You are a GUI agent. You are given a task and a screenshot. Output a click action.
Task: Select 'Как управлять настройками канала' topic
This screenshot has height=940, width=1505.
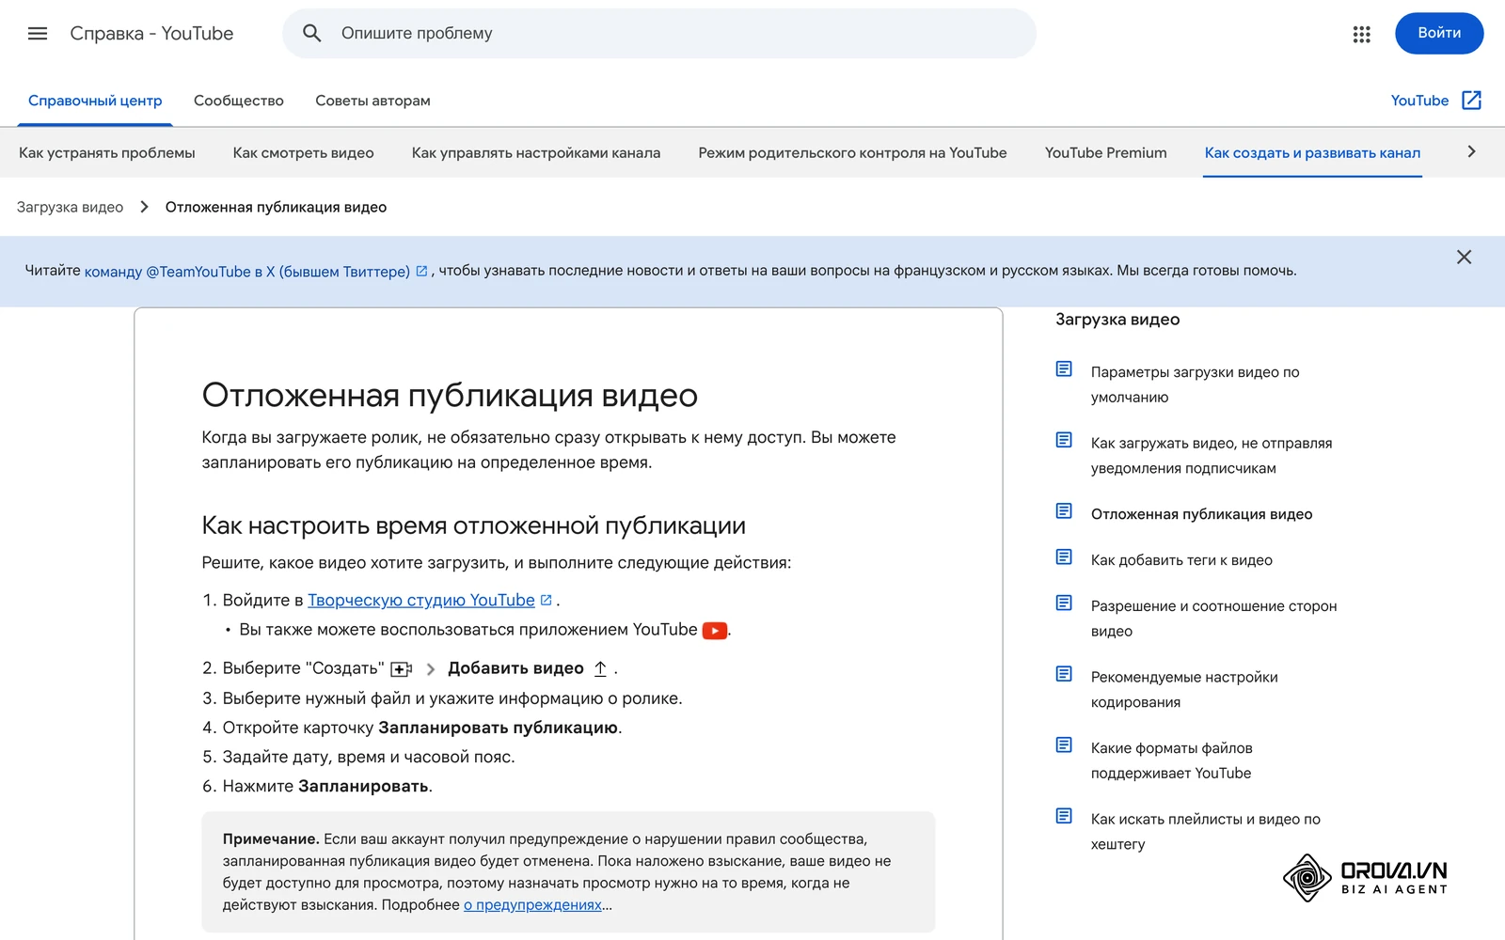click(x=536, y=153)
